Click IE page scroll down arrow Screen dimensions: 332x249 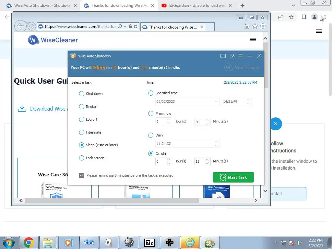click(x=265, y=191)
